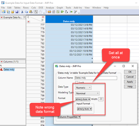The image size is (139, 126).
Task: Click the Copy icon in toolbar
Action: [26, 12]
